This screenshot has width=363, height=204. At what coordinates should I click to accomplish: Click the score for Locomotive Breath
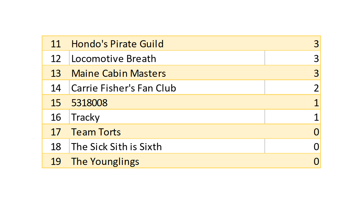(316, 59)
